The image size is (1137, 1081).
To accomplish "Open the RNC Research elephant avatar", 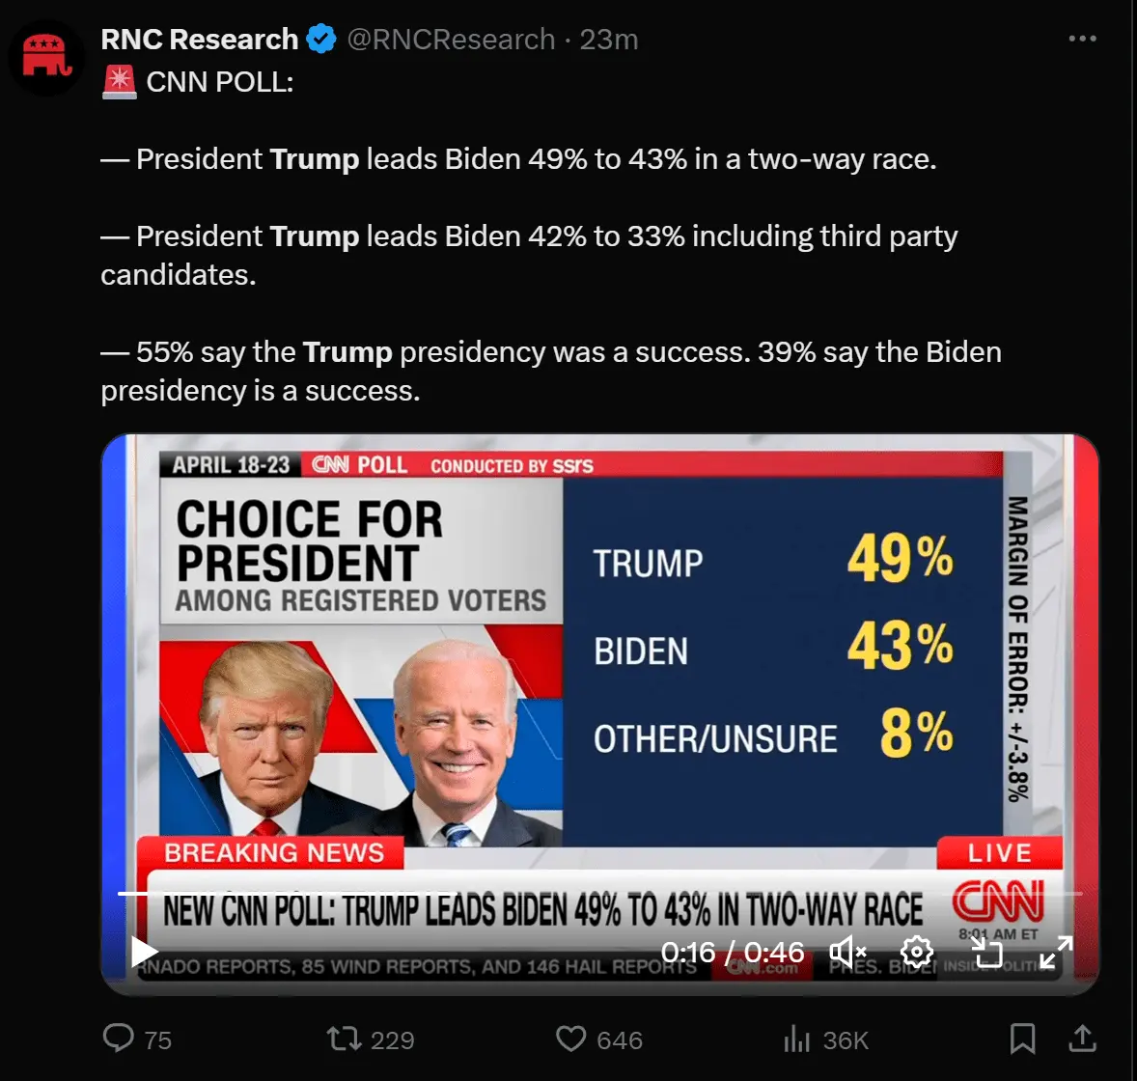I will [46, 57].
